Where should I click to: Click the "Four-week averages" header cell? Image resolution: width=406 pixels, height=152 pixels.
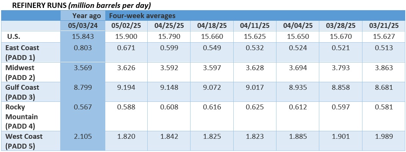[x=142, y=16]
